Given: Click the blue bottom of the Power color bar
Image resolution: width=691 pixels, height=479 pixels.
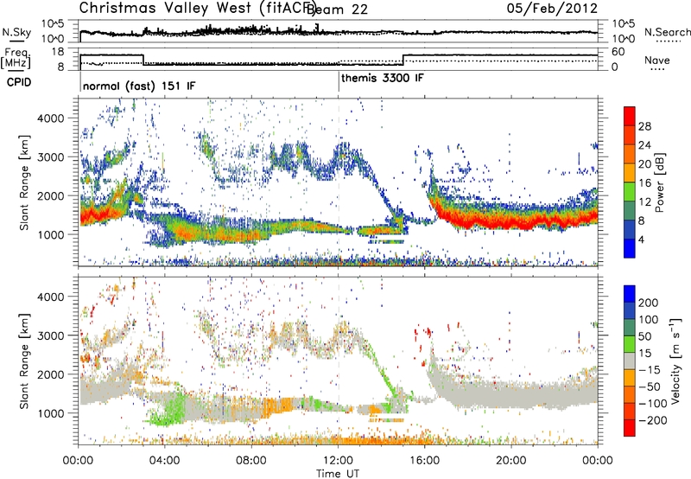Looking at the screenshot, I should coord(630,248).
